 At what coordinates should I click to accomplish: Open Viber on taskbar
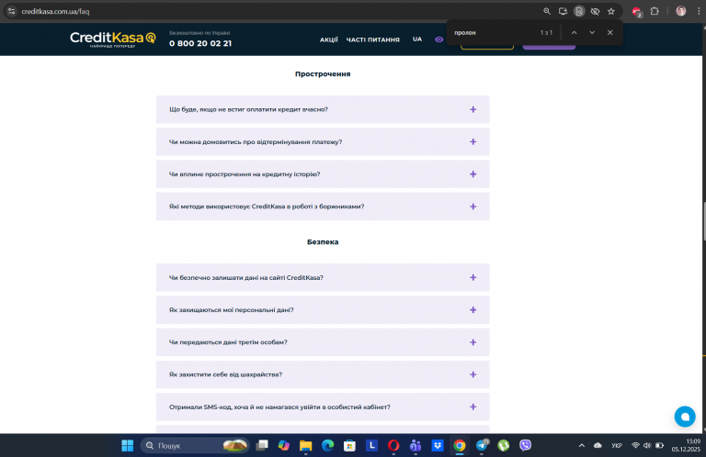click(526, 445)
